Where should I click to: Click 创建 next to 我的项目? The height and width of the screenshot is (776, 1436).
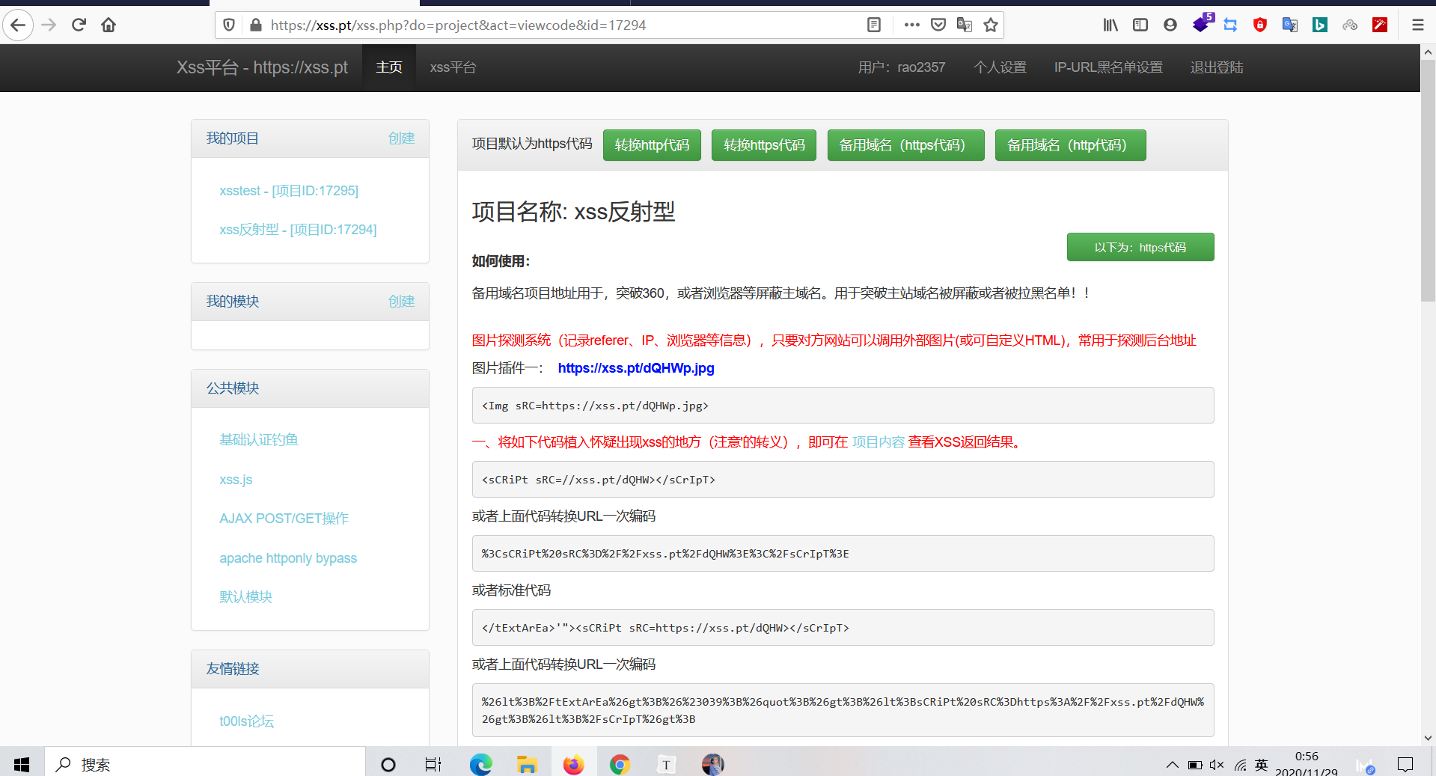click(x=401, y=138)
